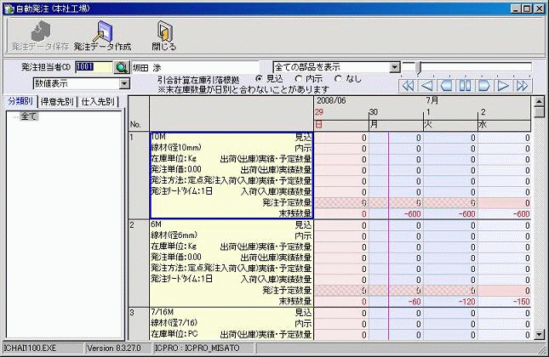Click the grid scrollbar up arrow
This screenshot has height=357, width=549.
pos(540,101)
